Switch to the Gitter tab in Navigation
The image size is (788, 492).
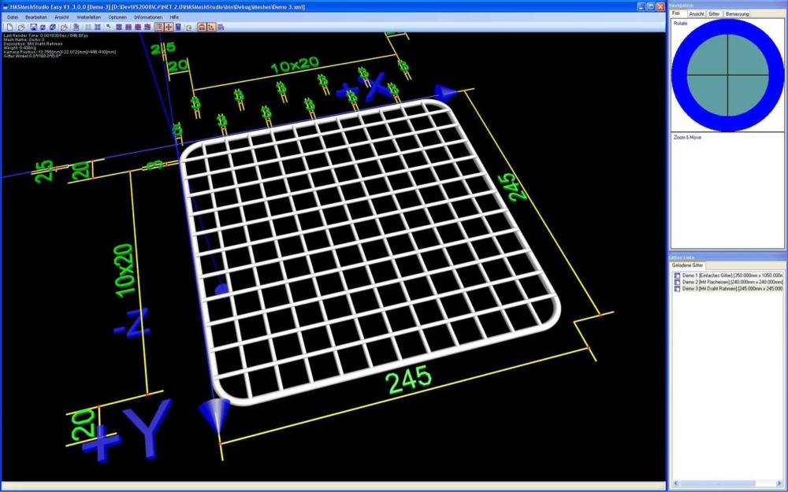[x=713, y=13]
